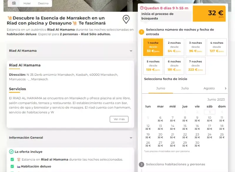Toggle Estancia en Riad al Hamama checkbox
Viewport: 235px width, 172px height.
pos(12,159)
